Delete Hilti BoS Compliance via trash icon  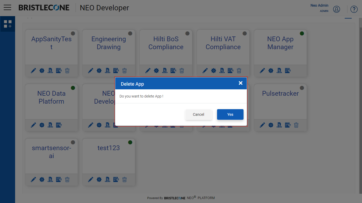[x=182, y=71]
